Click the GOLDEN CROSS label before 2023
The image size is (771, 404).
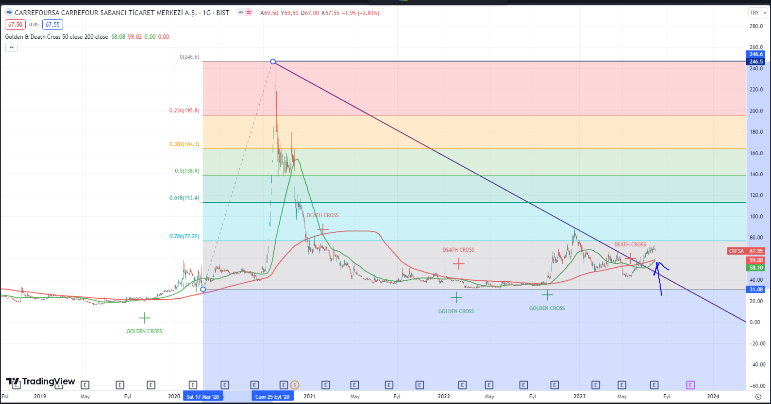[x=547, y=308]
